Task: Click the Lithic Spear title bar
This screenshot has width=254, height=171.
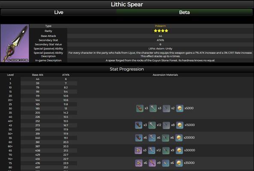Action: [x=127, y=4]
